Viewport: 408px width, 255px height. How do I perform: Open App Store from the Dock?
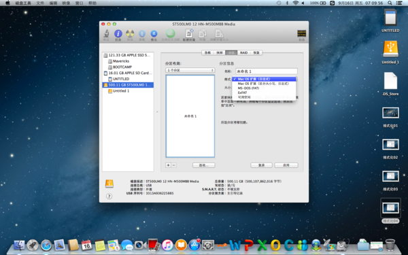194,245
